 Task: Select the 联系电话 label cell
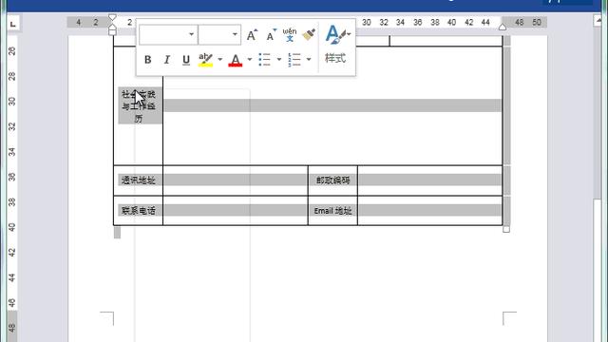pyautogui.click(x=139, y=211)
